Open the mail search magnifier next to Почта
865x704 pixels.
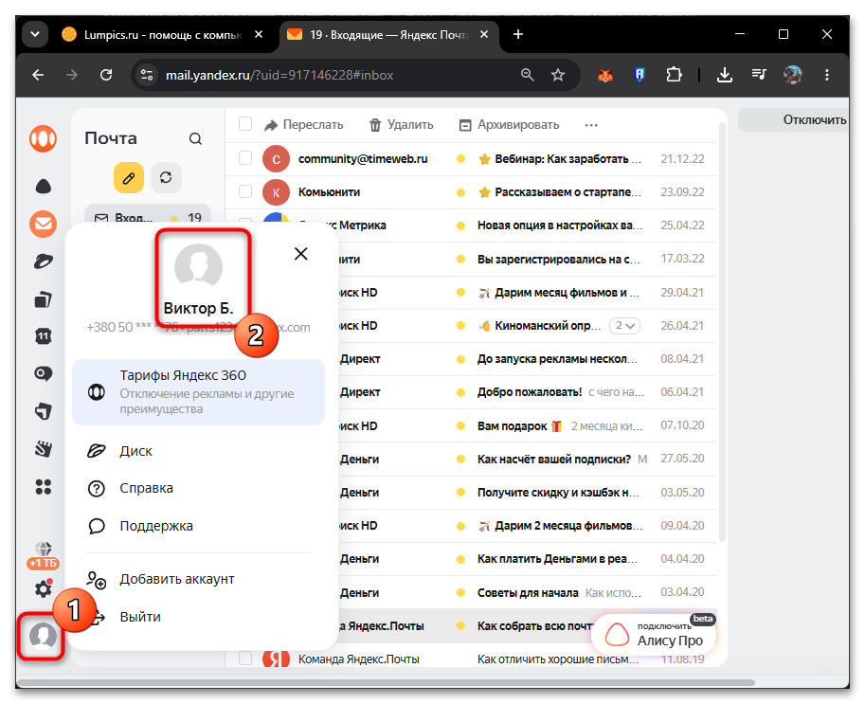[195, 138]
